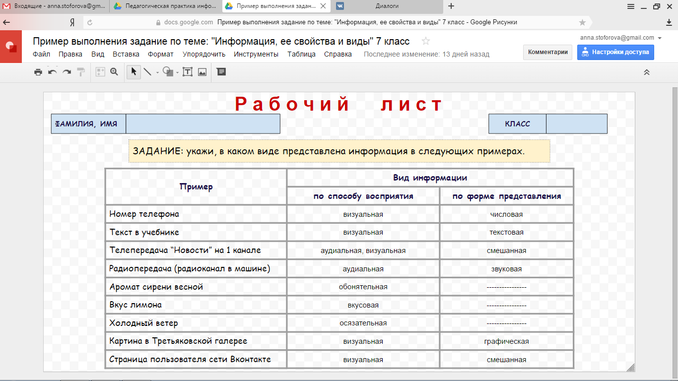678x381 pixels.
Task: Open a new browser tab
Action: click(451, 6)
